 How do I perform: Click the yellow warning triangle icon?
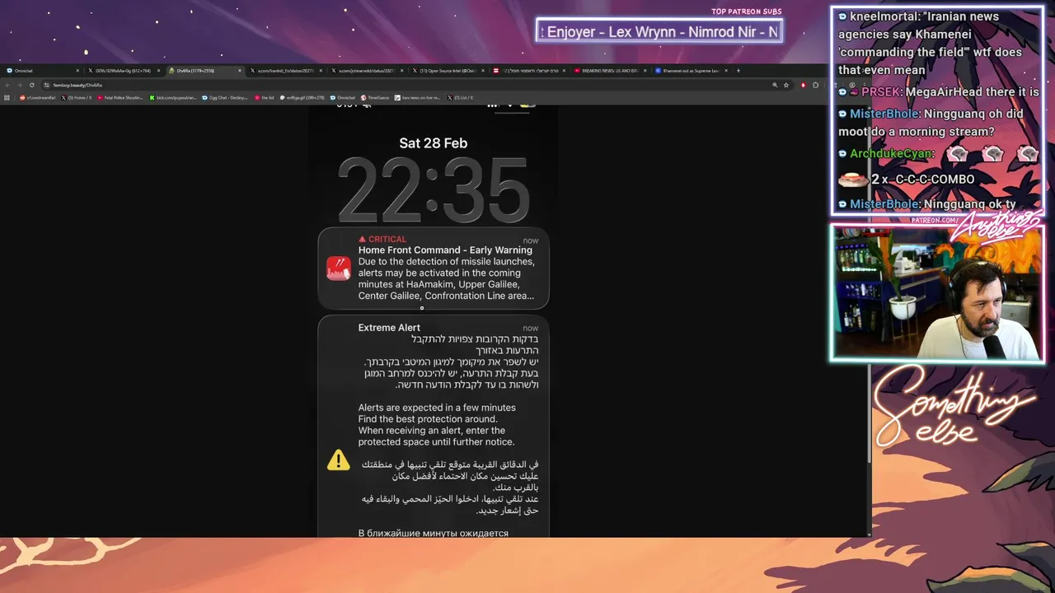tap(339, 460)
